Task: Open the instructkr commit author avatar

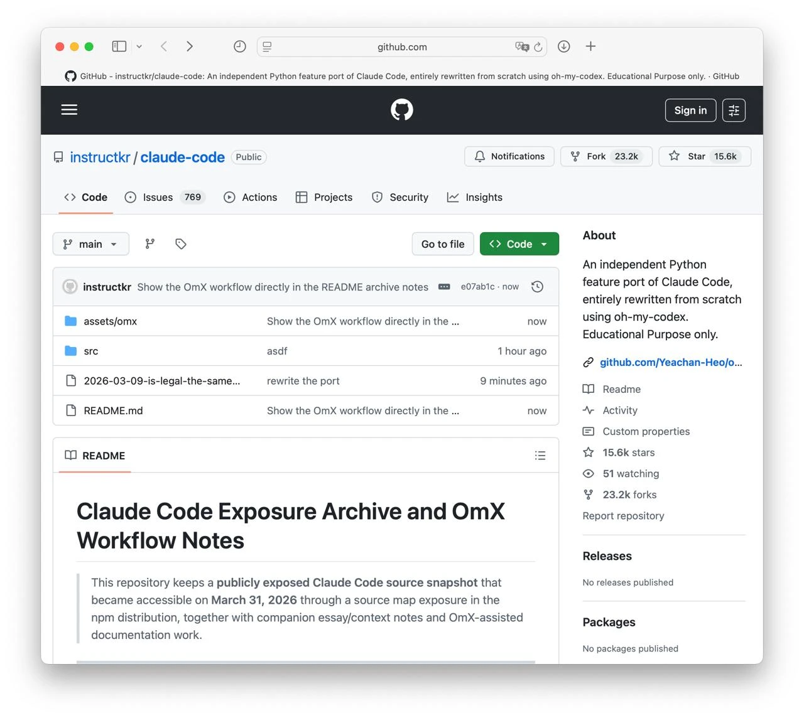Action: click(70, 287)
